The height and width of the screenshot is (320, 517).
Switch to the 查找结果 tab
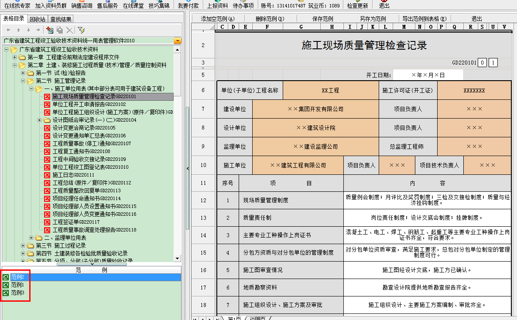click(61, 19)
